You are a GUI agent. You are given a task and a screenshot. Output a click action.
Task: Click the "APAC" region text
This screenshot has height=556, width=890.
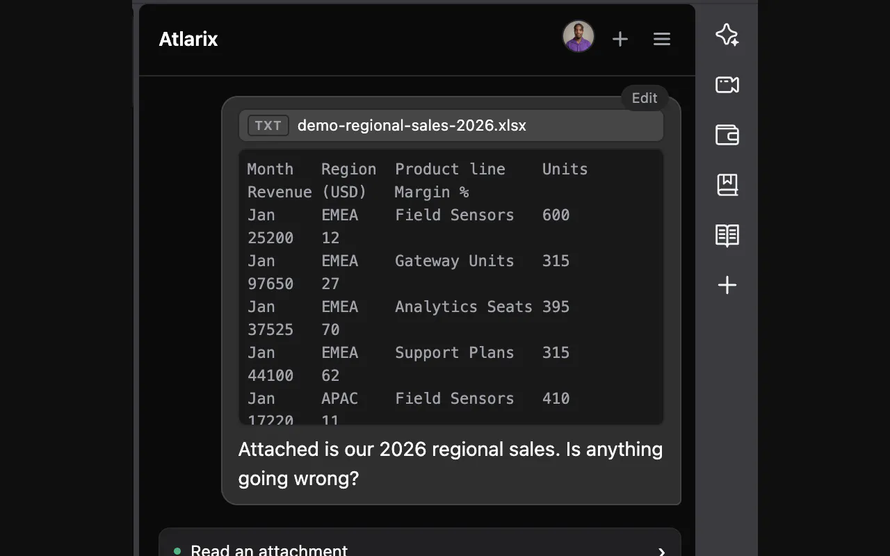(340, 398)
